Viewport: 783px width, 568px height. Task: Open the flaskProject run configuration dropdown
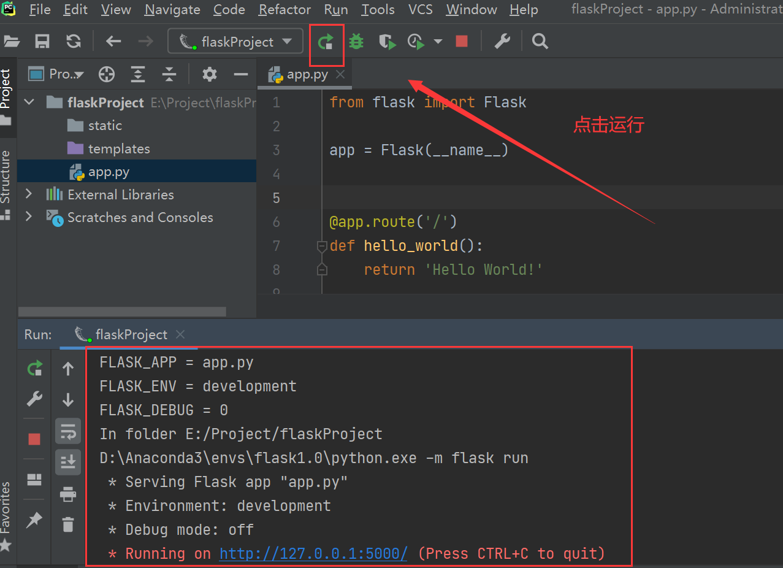tap(235, 42)
